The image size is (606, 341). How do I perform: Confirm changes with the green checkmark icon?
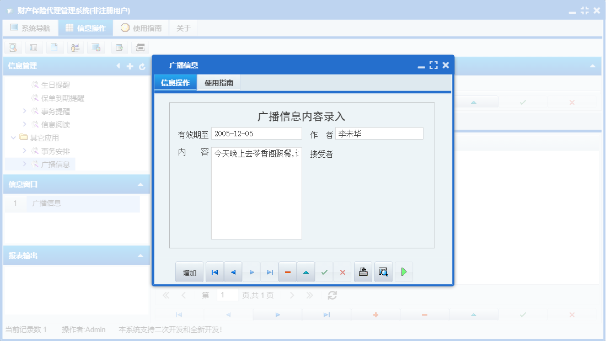tap(324, 271)
